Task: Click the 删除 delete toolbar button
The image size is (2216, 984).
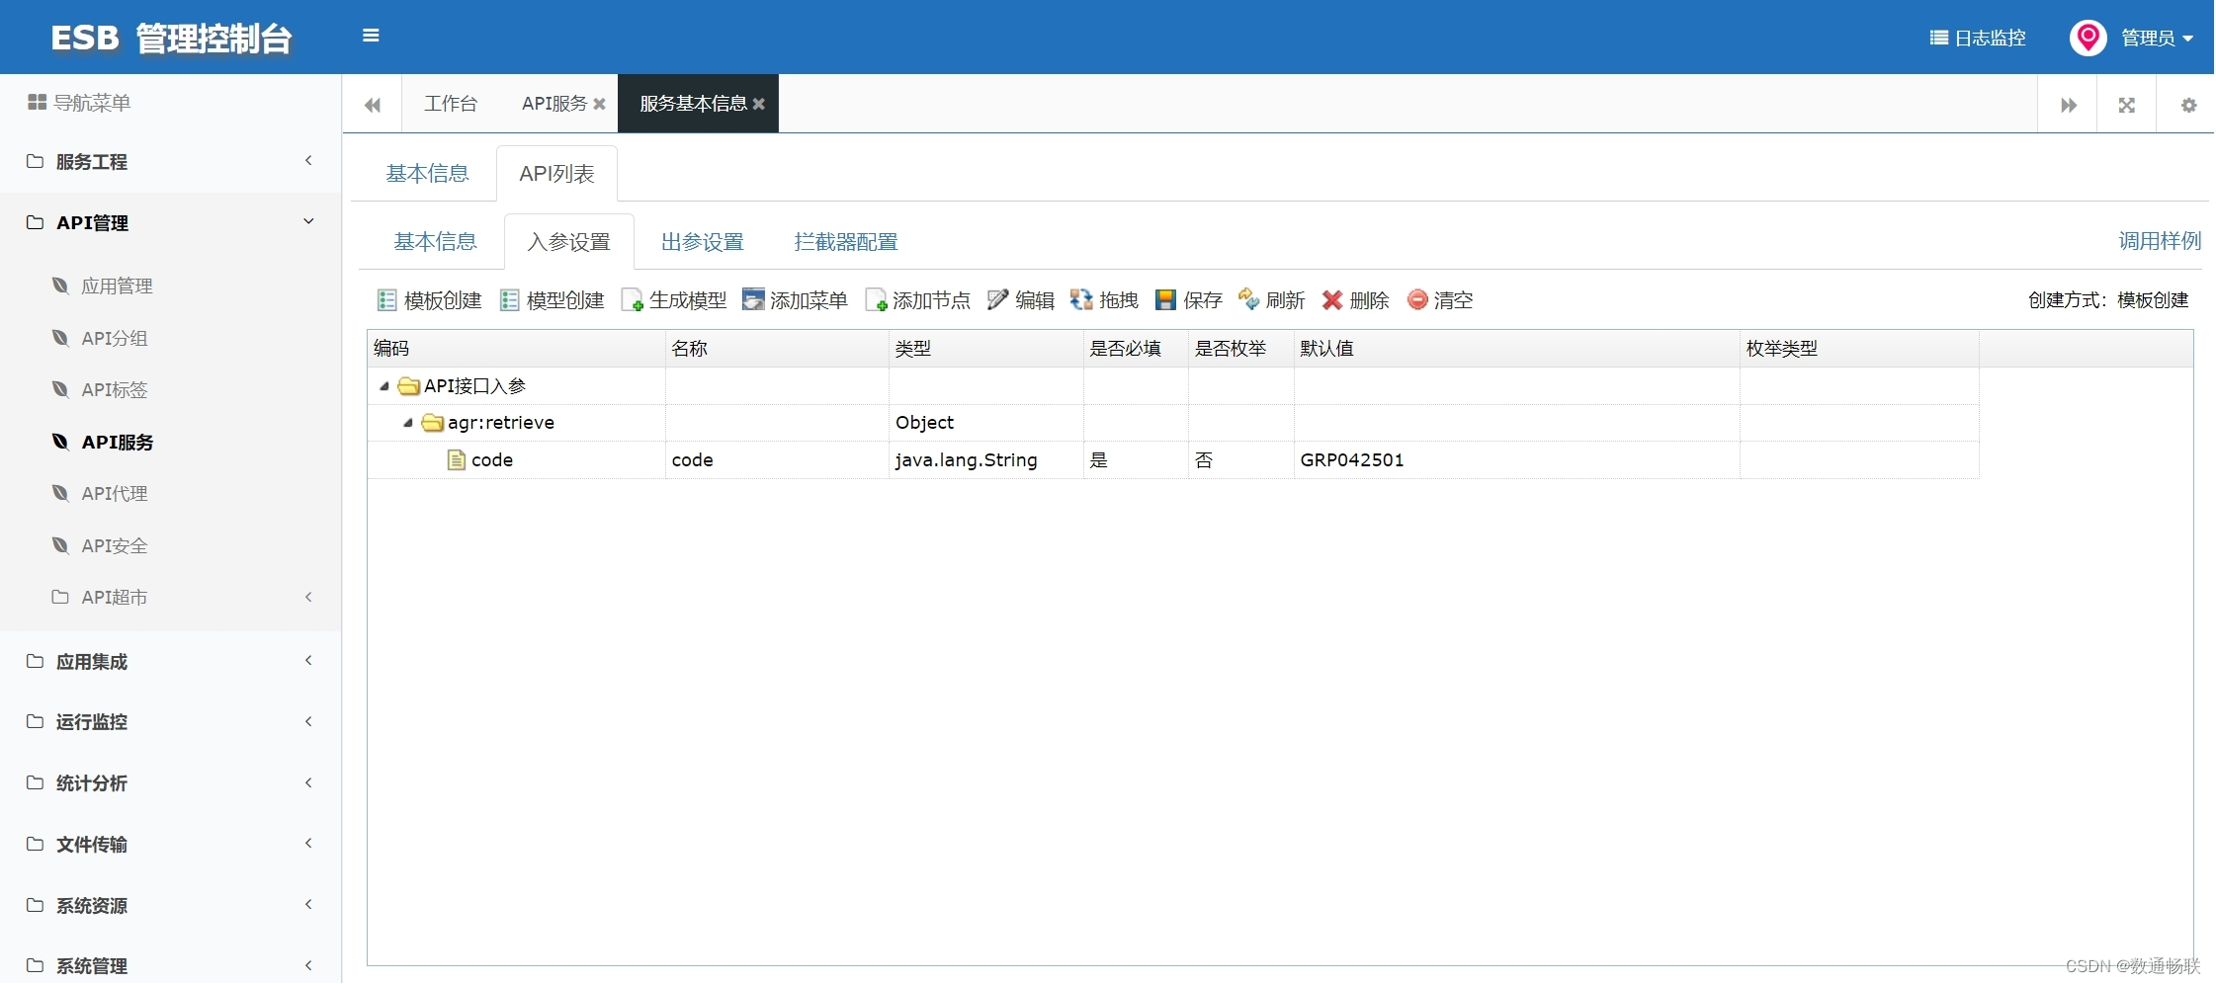Action: click(x=1356, y=300)
